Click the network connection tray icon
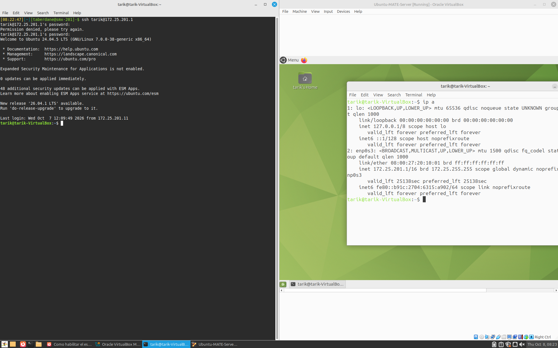Screen dimensions: 558x348 pos(515,345)
